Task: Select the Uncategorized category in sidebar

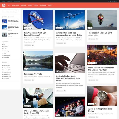Action: click(x=7, y=55)
